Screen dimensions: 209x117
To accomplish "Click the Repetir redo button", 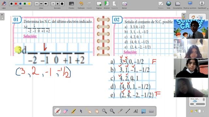I will [x=89, y=5].
